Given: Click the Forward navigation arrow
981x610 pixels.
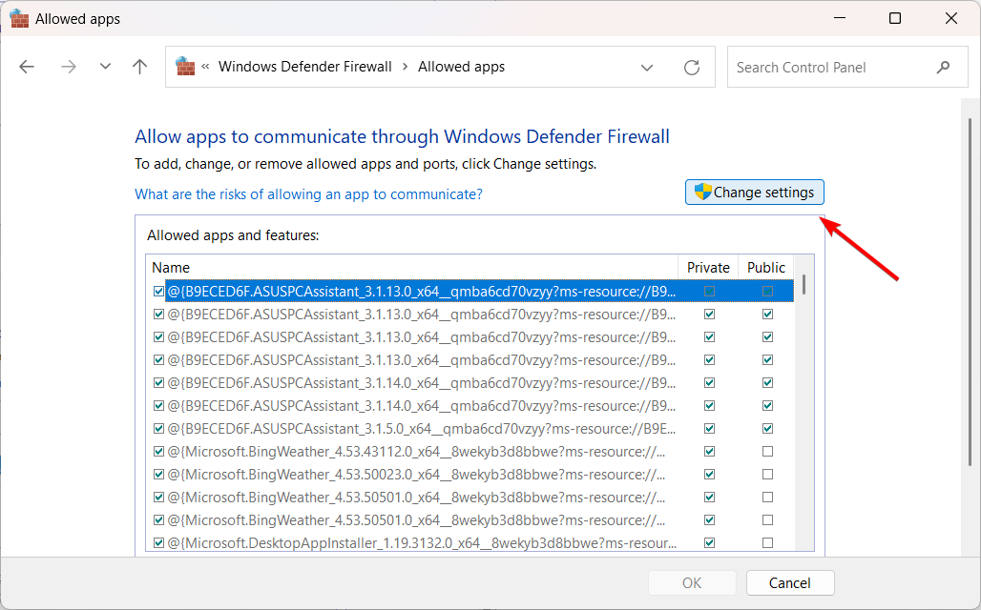Looking at the screenshot, I should (x=68, y=67).
